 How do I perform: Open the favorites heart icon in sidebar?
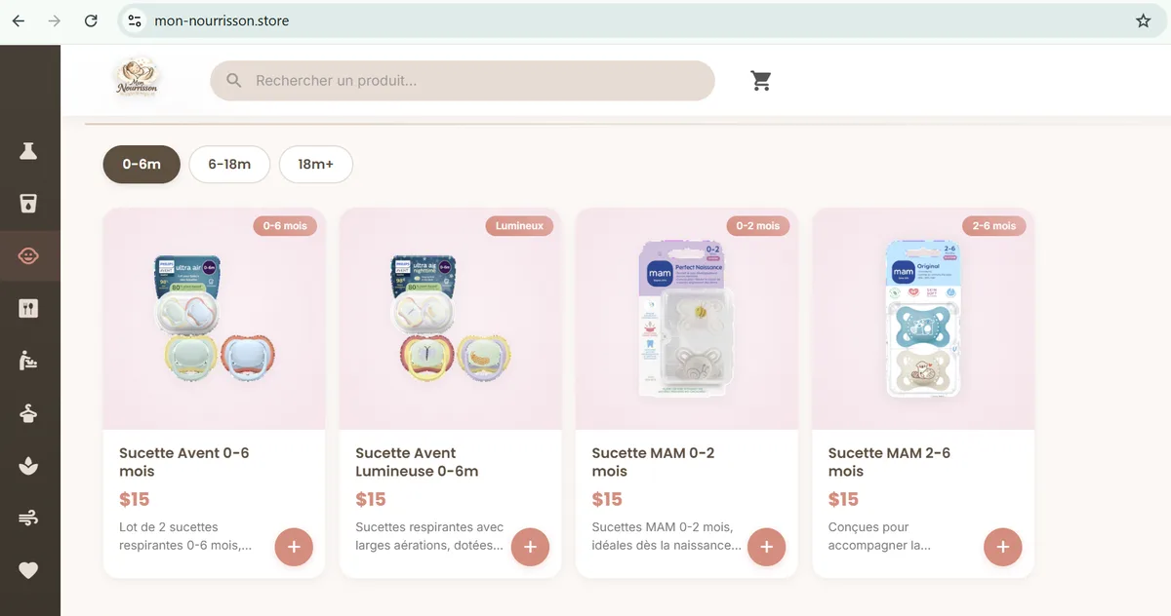point(29,570)
